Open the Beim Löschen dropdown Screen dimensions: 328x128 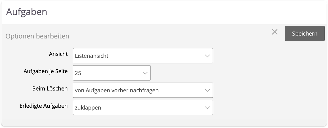143,90
